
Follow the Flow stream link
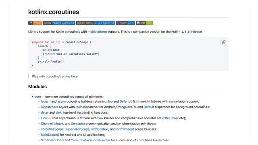[x=44, y=118]
